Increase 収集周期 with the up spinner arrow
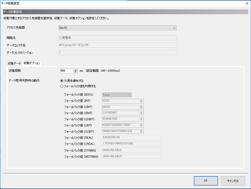This screenshot has height=189, width=251. tap(75, 70)
